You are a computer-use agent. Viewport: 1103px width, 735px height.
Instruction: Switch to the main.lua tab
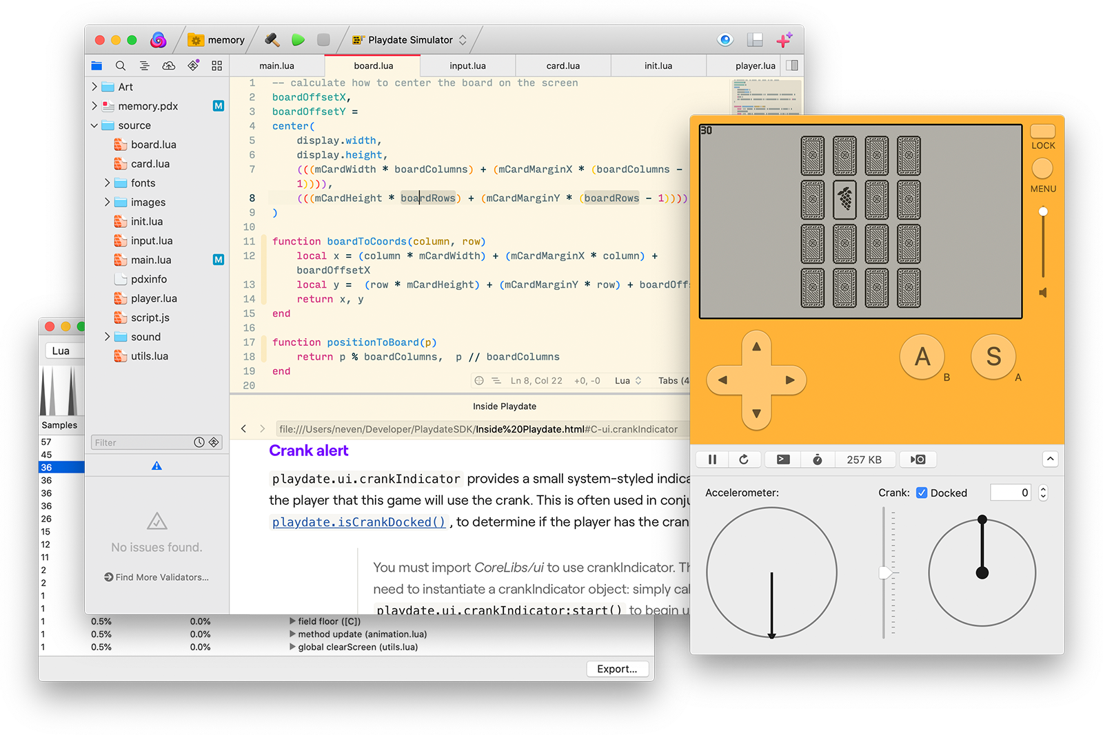pos(276,65)
